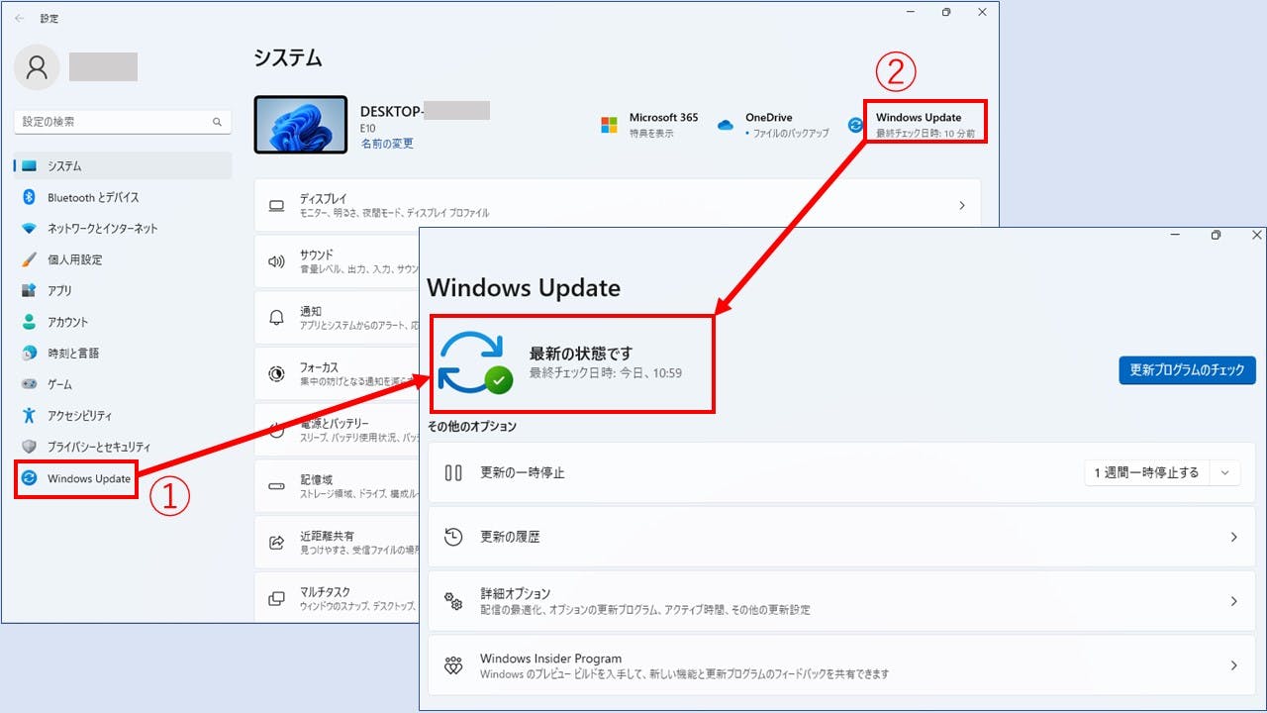Image resolution: width=1267 pixels, height=713 pixels.
Task: Click the マルチタスク windows icon
Action: click(277, 599)
